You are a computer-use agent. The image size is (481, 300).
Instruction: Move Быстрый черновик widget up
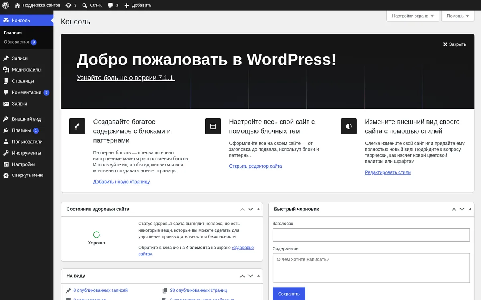point(454,209)
